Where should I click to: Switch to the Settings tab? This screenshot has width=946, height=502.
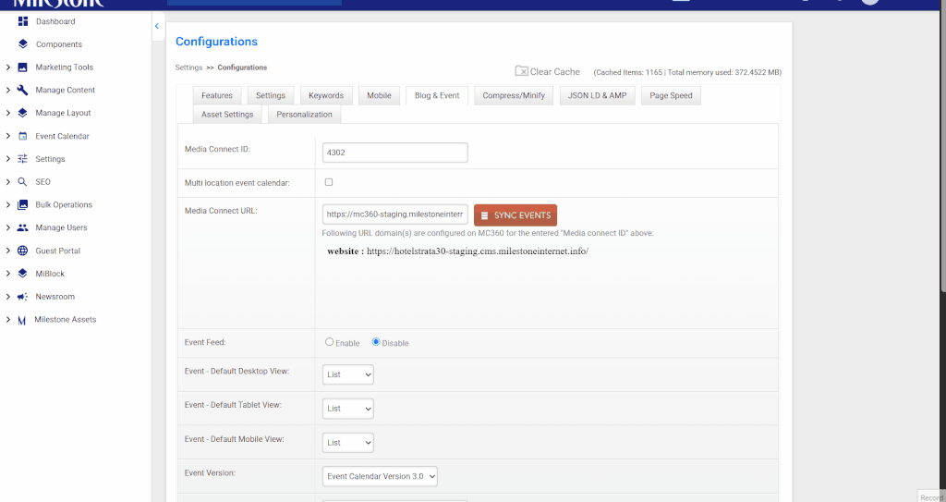tap(271, 95)
